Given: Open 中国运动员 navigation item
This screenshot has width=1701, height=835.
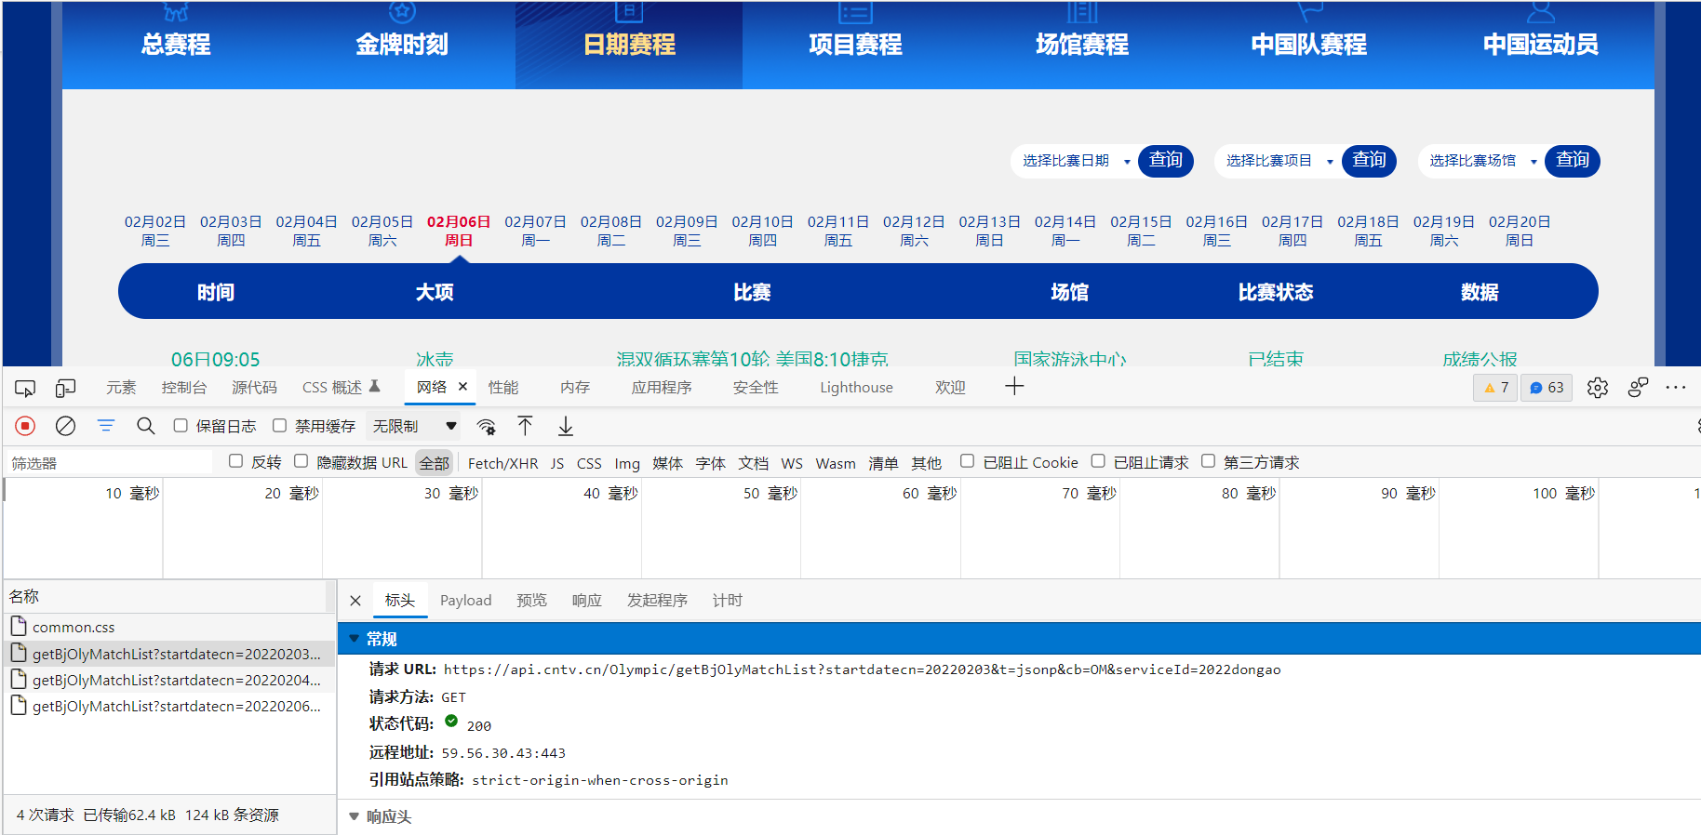Looking at the screenshot, I should tap(1540, 44).
